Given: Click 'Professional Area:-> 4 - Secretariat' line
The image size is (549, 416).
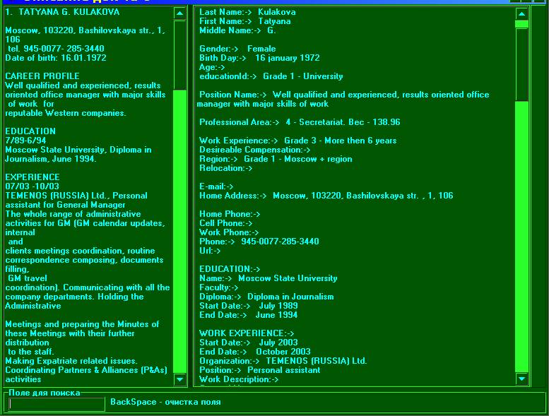Looking at the screenshot, I should click(x=300, y=122).
